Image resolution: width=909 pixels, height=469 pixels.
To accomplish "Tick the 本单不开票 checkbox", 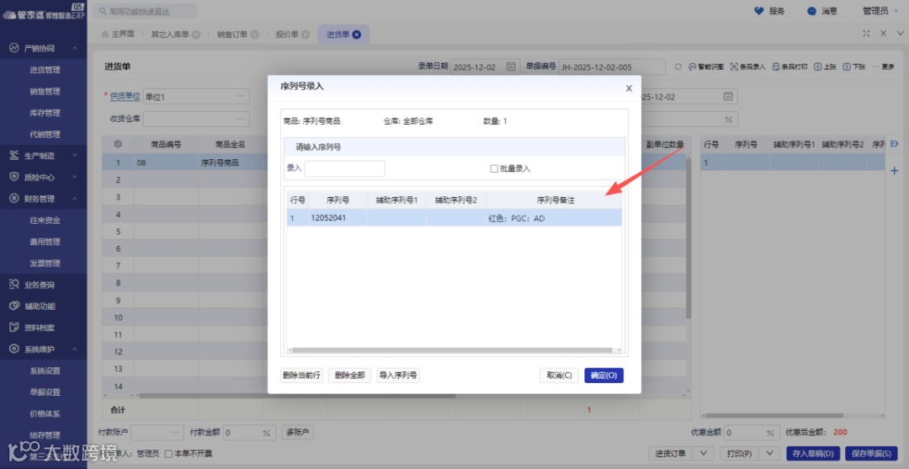I will [168, 453].
